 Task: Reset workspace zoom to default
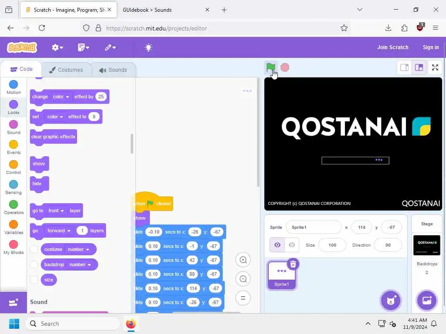pos(243,298)
